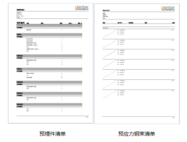This screenshot has height=142, width=187.
Task: Click the 预埋件清单 caption text
Action: pyautogui.click(x=53, y=134)
